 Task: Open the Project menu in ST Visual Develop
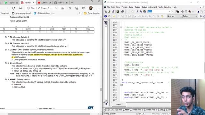pos(124,7)
